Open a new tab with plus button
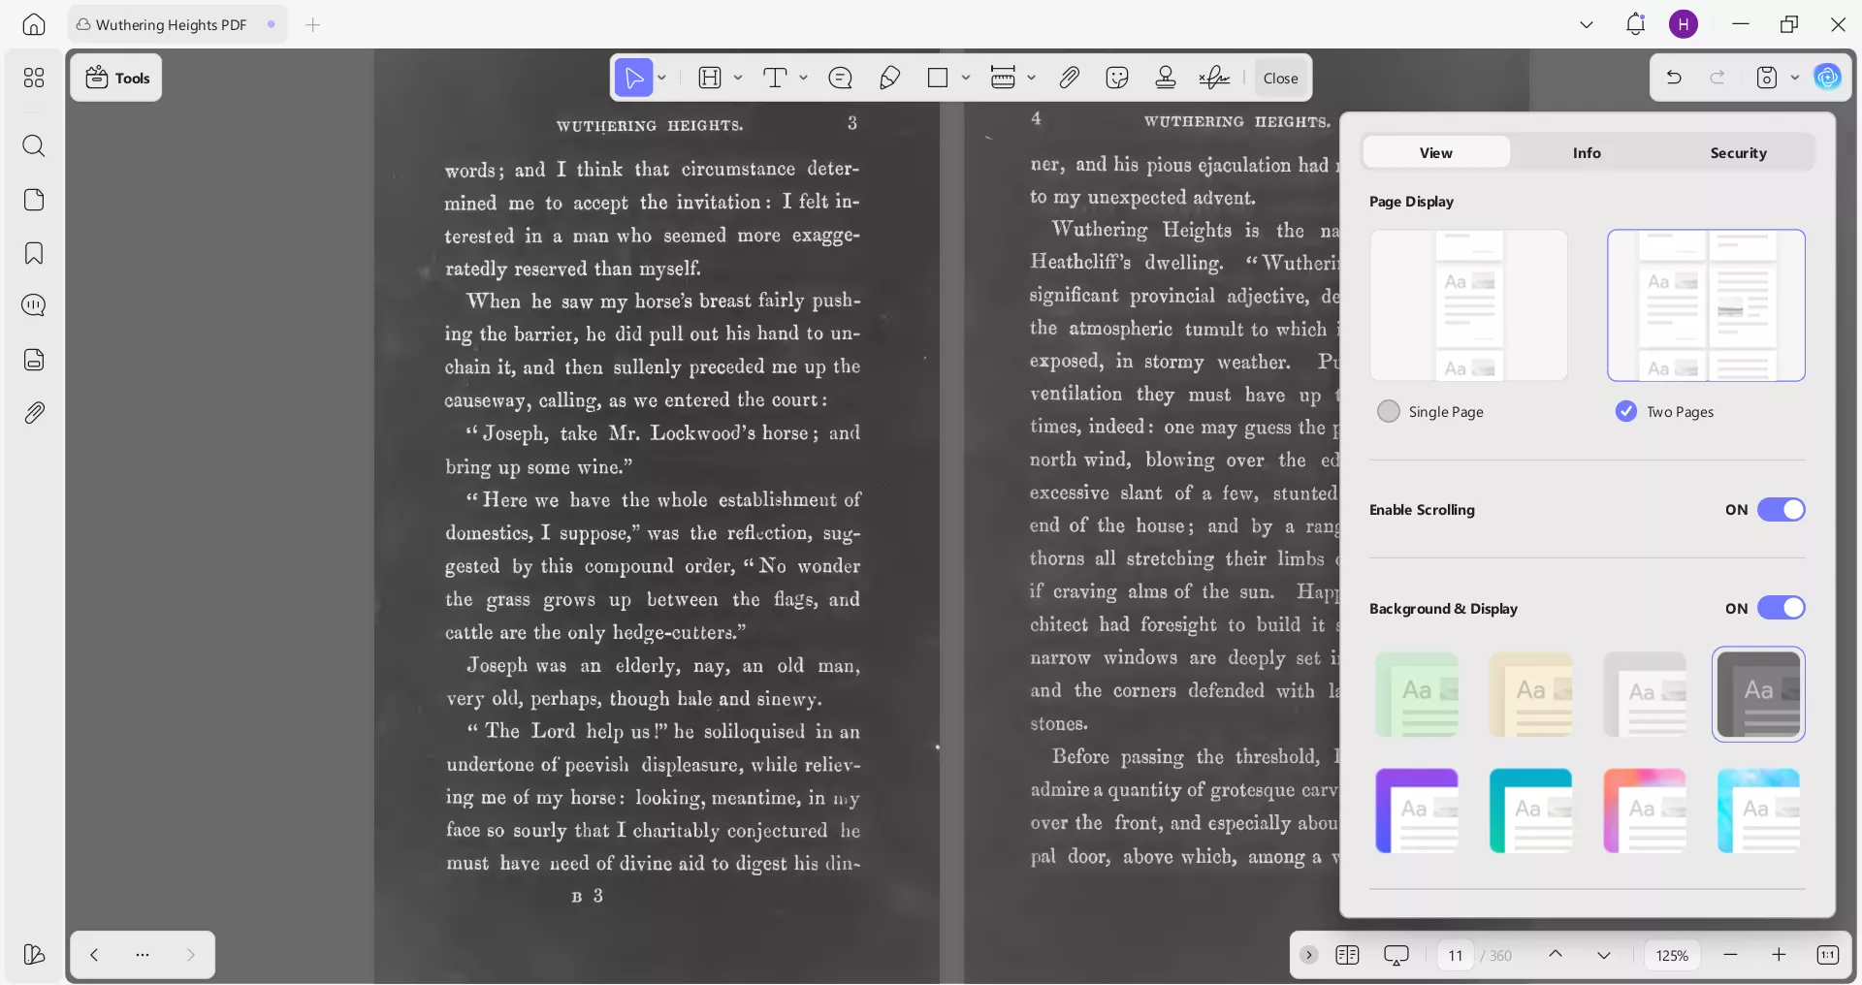 coord(312,24)
